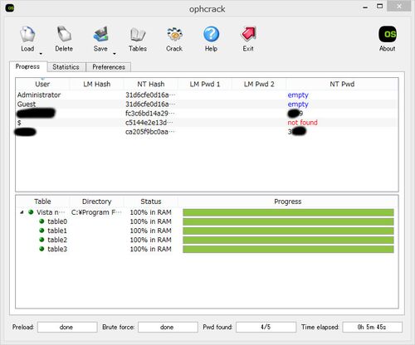Click the Vista set progress bar
This screenshot has height=345, width=415.
[x=288, y=212]
